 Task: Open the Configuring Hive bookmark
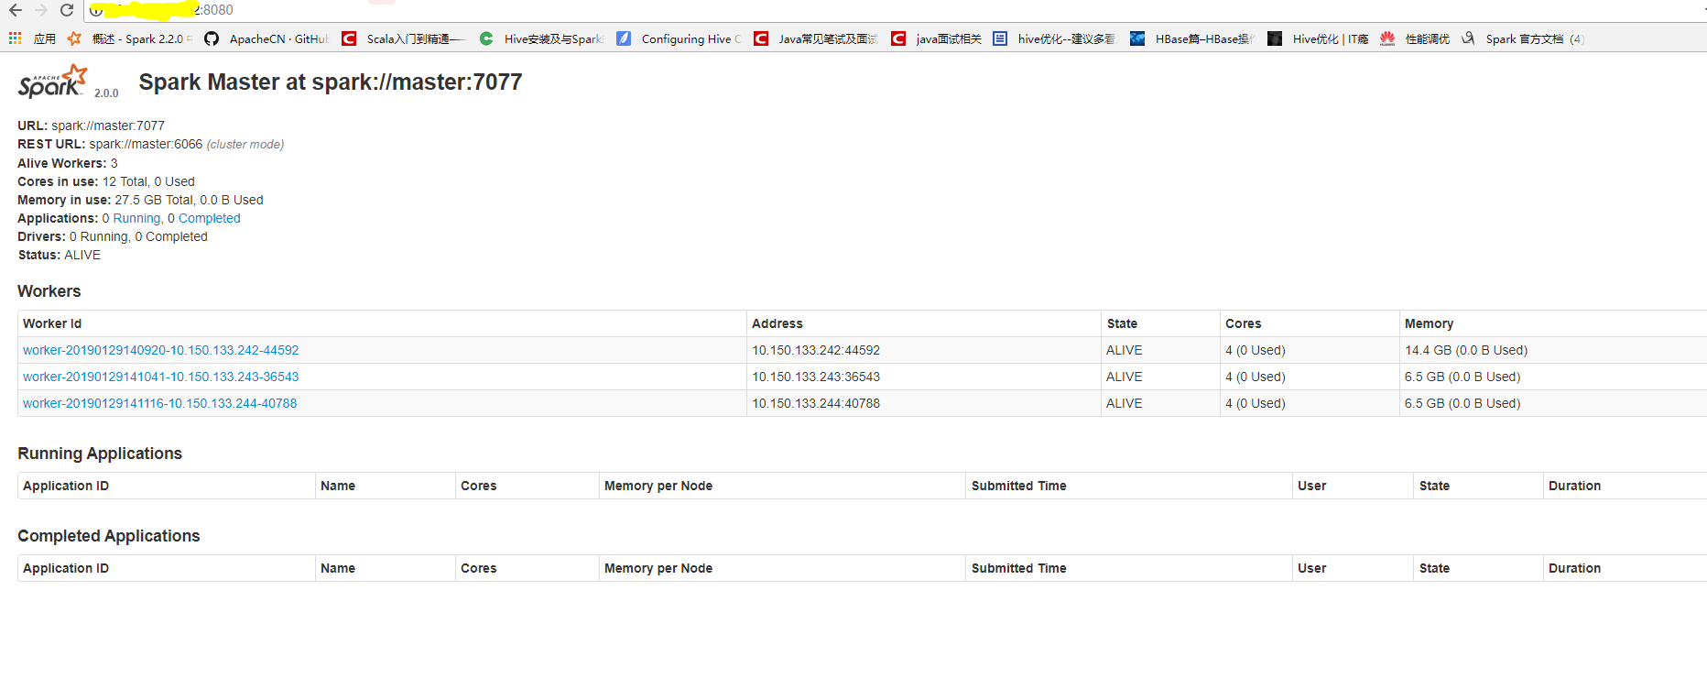click(x=679, y=38)
